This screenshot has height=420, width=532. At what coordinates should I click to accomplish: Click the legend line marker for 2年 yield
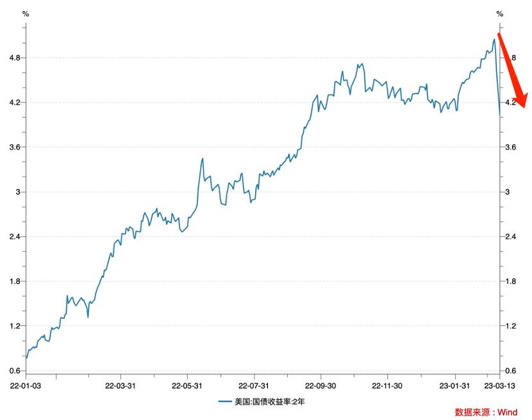tap(226, 401)
